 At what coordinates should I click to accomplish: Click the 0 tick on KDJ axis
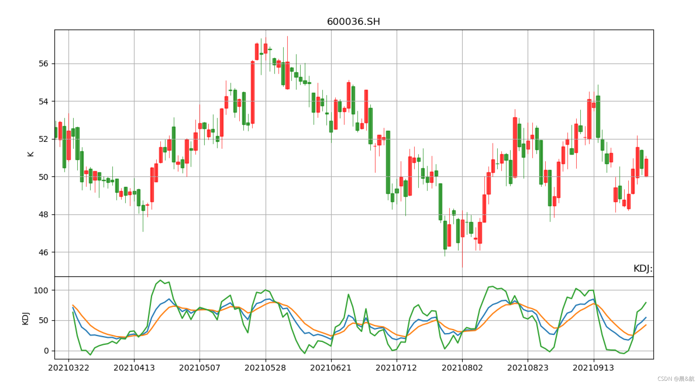pyautogui.click(x=46, y=351)
